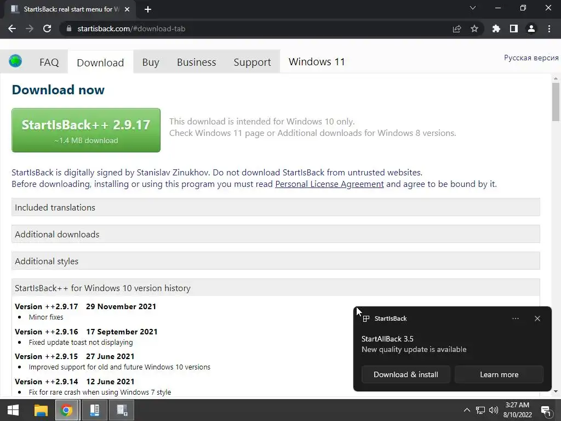
Task: Click the forward navigation arrow
Action: point(30,29)
